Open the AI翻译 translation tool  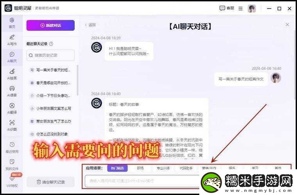pos(12,108)
